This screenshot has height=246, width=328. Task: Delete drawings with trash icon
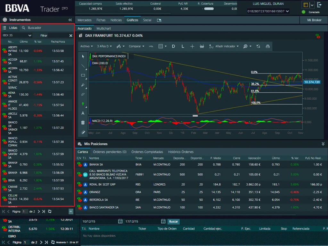(x=83, y=122)
